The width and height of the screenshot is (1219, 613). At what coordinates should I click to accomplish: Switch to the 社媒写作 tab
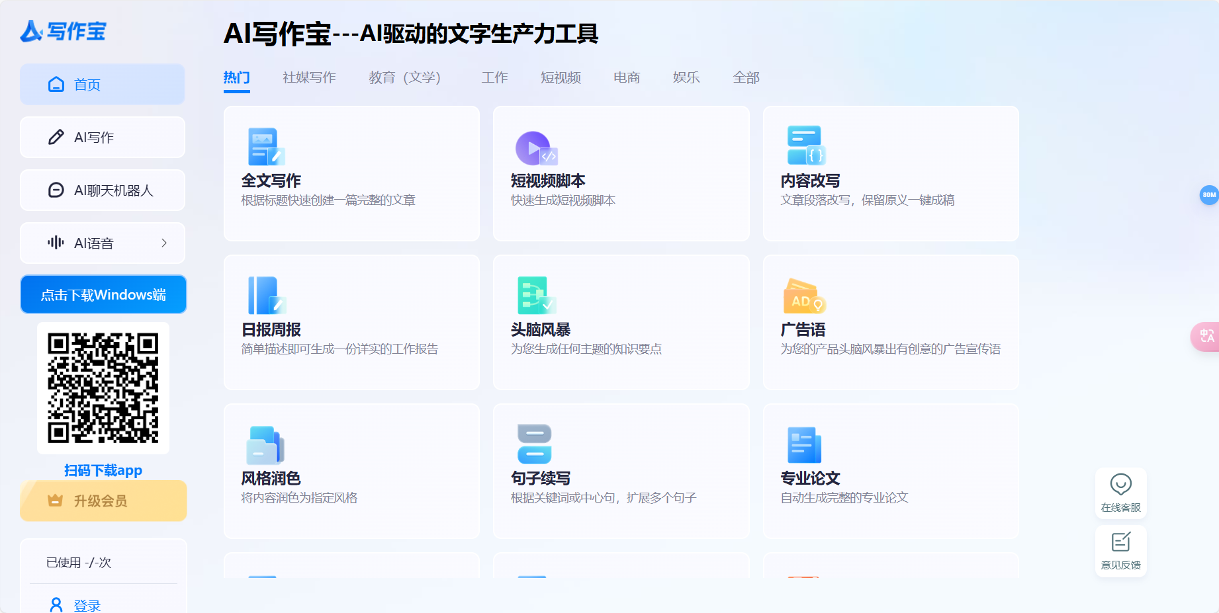point(308,77)
